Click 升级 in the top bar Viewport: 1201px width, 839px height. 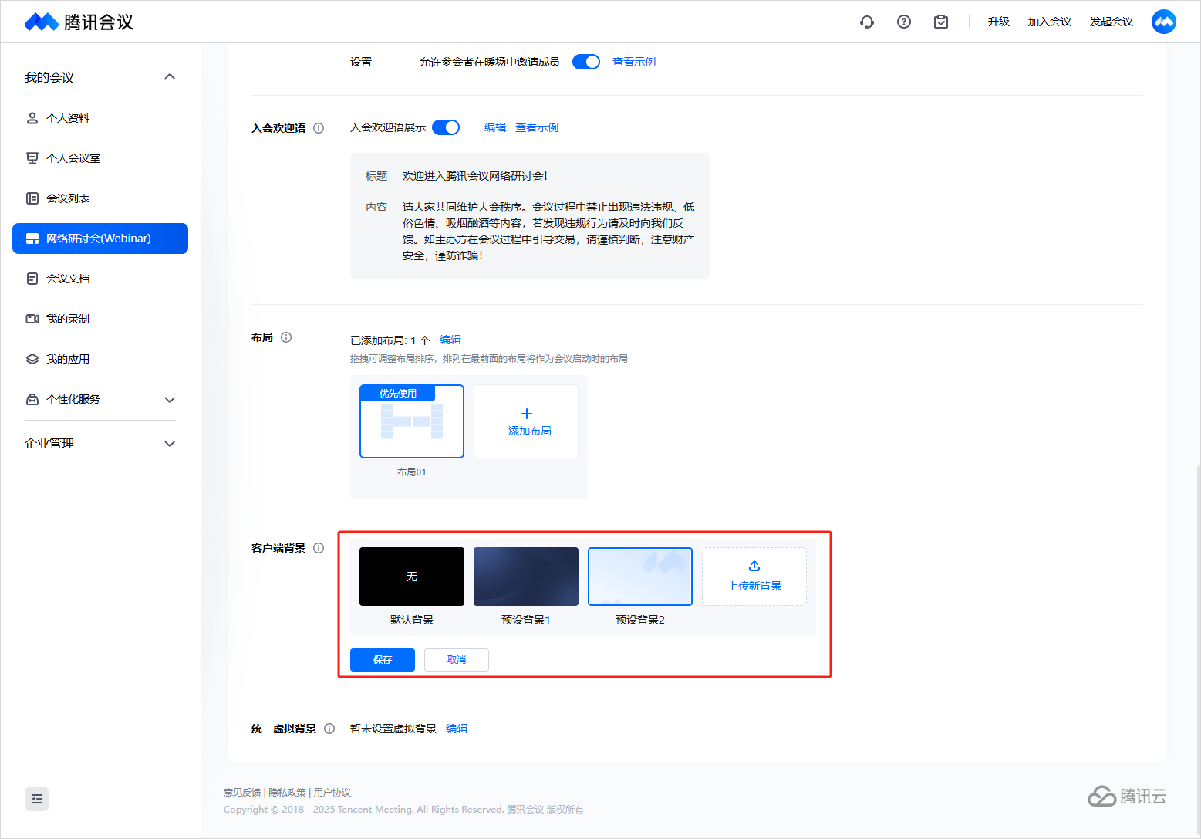(x=999, y=22)
